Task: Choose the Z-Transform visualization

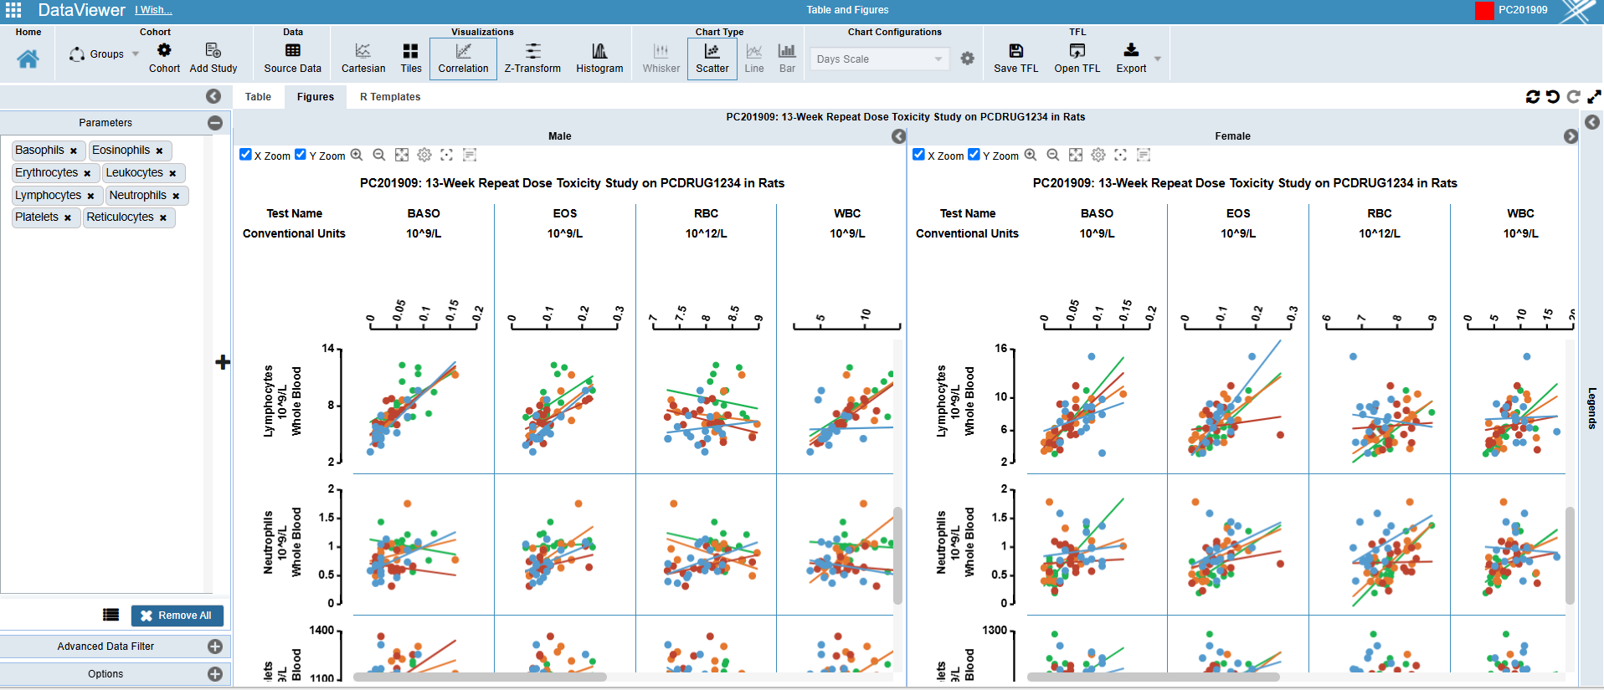Action: coord(532,51)
